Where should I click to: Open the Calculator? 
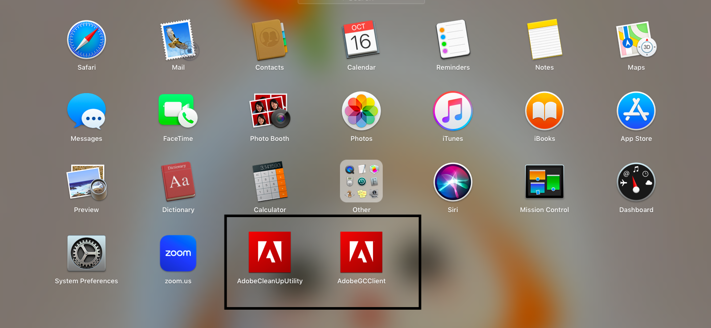coord(270,181)
